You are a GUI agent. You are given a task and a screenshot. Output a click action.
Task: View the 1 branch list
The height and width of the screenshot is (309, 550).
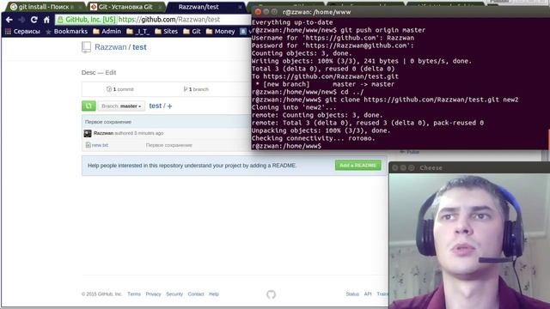point(196,89)
